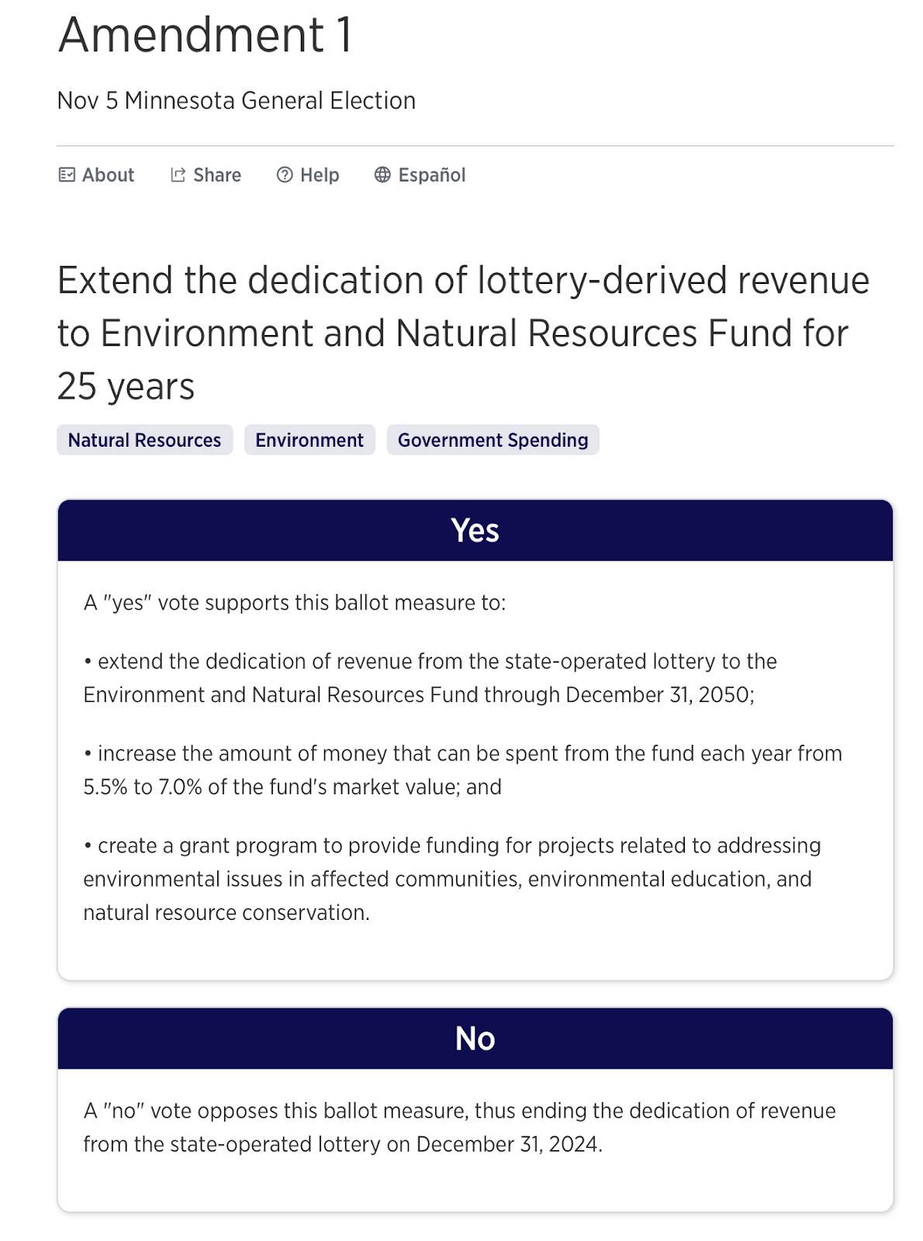Open the About link text
Viewport: 923px width, 1241px height.
(108, 175)
